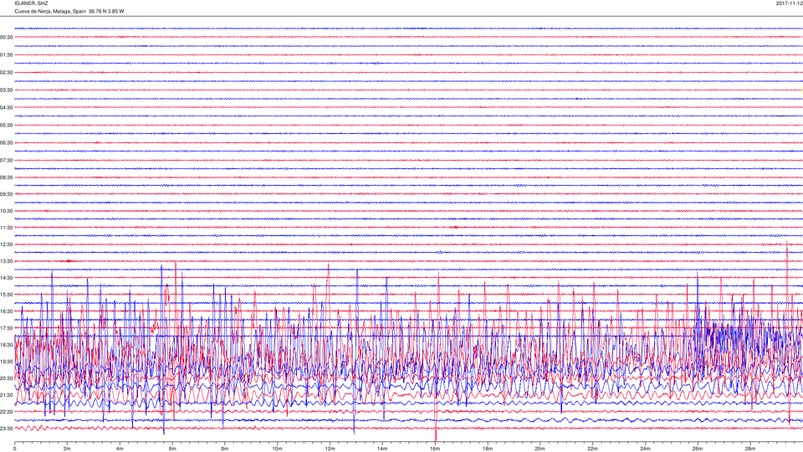The height and width of the screenshot is (452, 803).
Task: Select the 14:30 time label
Action: (x=7, y=278)
